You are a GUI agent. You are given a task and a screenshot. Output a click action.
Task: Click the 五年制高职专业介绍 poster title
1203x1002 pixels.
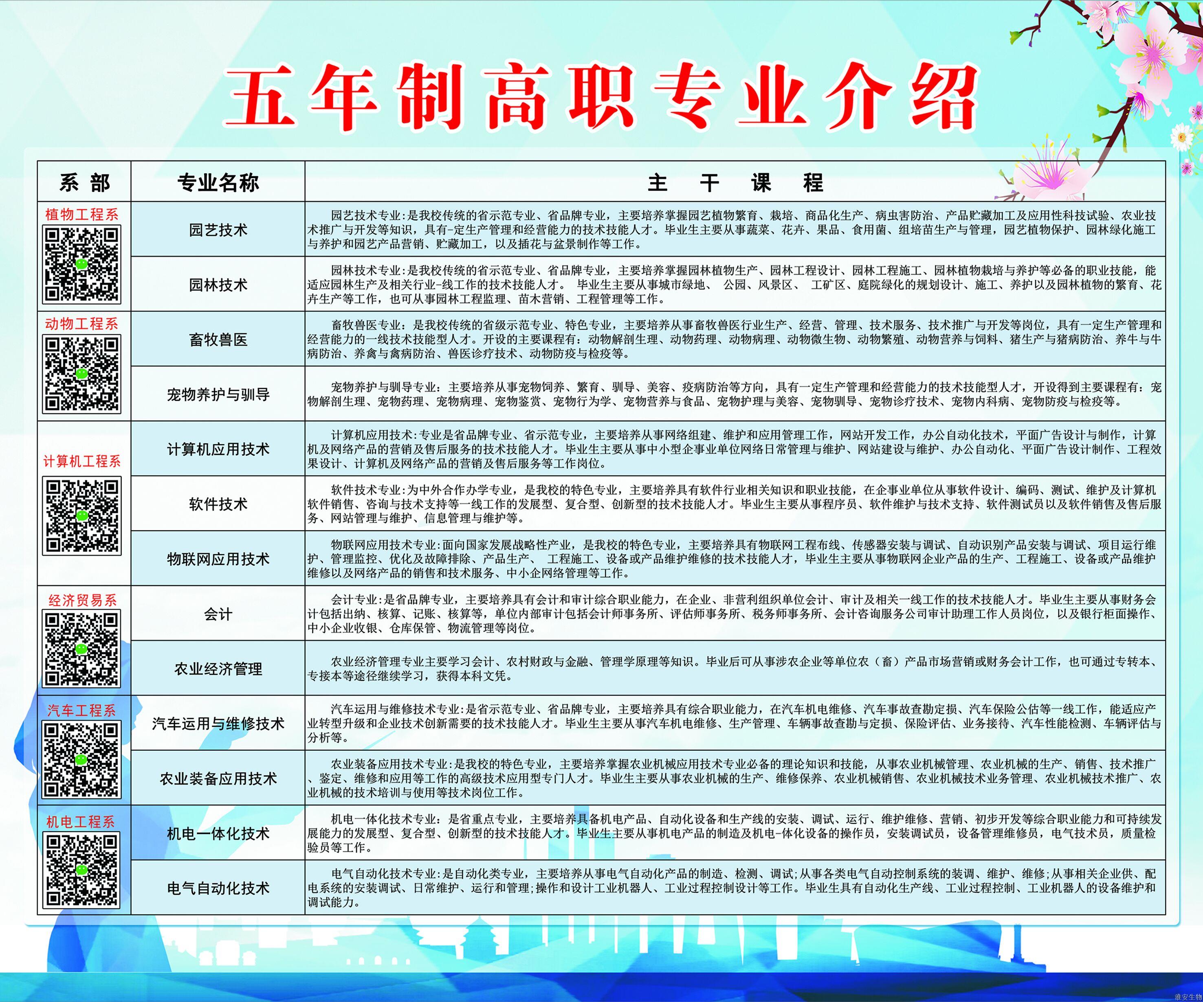[600, 97]
